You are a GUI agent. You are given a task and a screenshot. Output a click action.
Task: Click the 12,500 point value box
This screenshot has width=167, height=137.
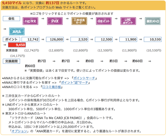104,39
